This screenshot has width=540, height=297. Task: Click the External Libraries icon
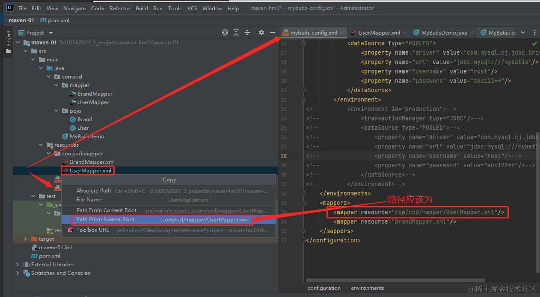(x=27, y=265)
